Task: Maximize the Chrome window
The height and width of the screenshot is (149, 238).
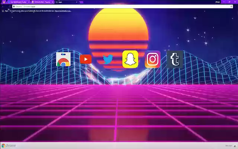Action: point(229,2)
